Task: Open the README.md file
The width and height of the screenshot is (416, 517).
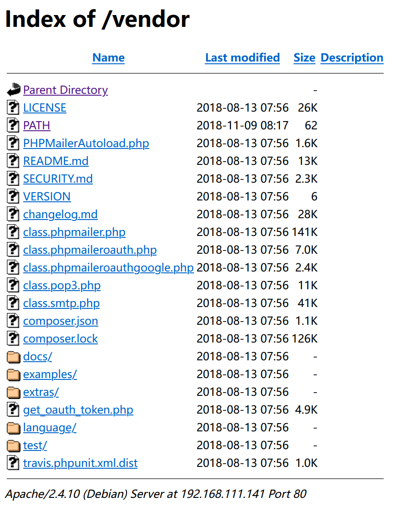Action: (x=56, y=161)
